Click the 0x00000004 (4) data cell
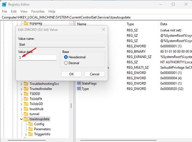Image resolution: width=192 pixels, height=142 pixels. click(x=171, y=78)
